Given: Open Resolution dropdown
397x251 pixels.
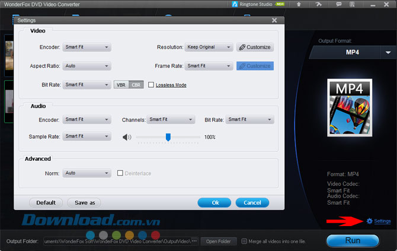Looking at the screenshot, I should pos(209,47).
